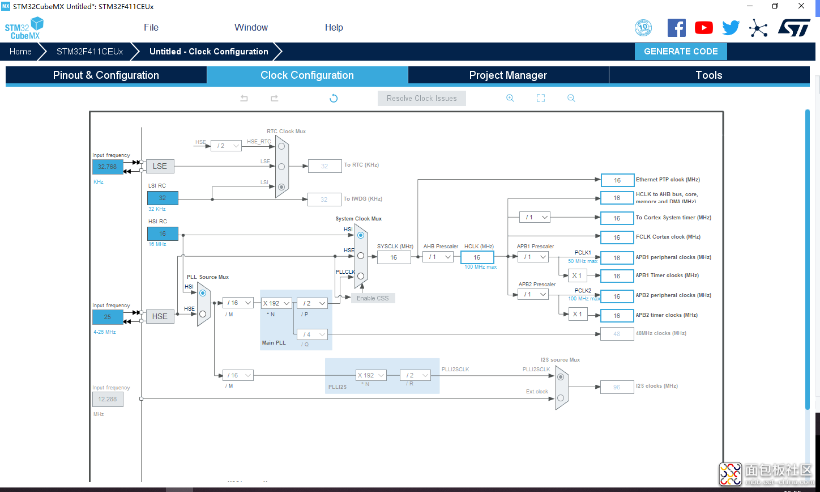Edit the HSE input frequency 25 field

tap(108, 317)
